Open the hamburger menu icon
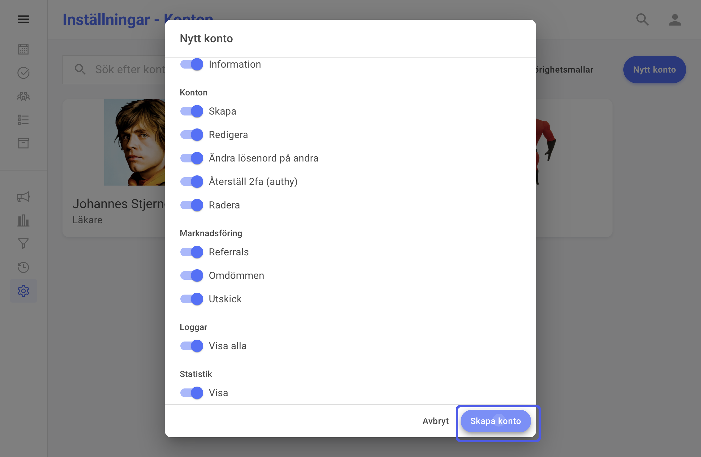The image size is (701, 457). tap(24, 19)
